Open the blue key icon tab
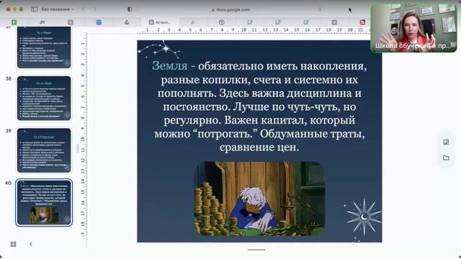 (x=42, y=22)
